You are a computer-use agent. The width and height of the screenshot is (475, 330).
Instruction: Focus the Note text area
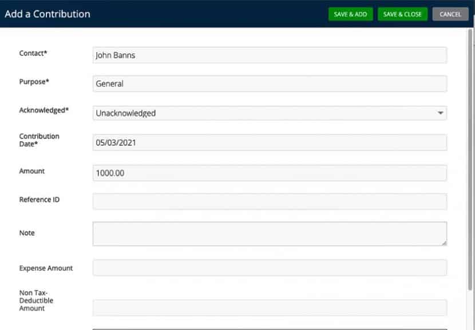(269, 234)
